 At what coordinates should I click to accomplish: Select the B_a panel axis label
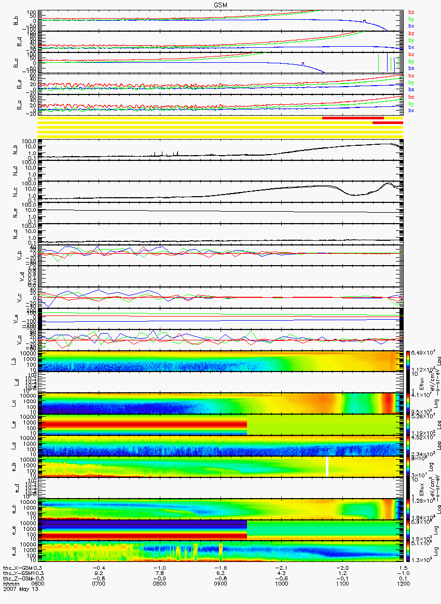[19, 105]
